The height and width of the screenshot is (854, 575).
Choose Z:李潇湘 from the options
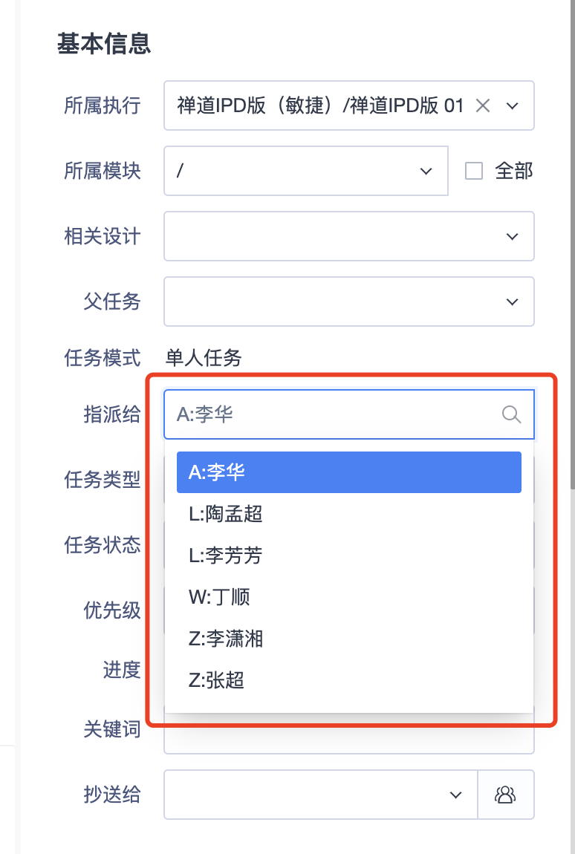point(349,639)
